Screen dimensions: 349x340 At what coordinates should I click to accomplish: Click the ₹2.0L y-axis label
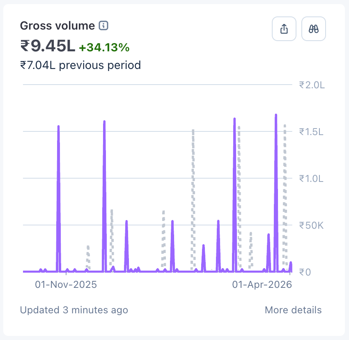(312, 85)
